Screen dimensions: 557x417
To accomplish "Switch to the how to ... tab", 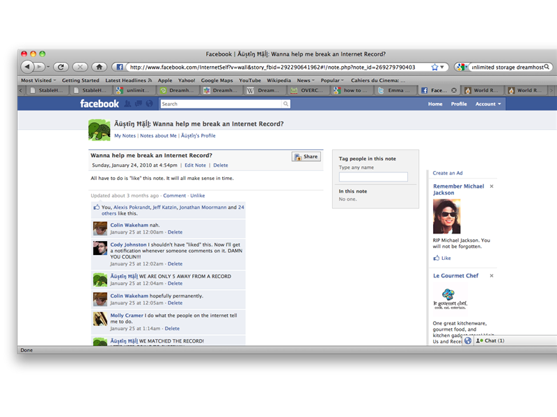I will [351, 90].
